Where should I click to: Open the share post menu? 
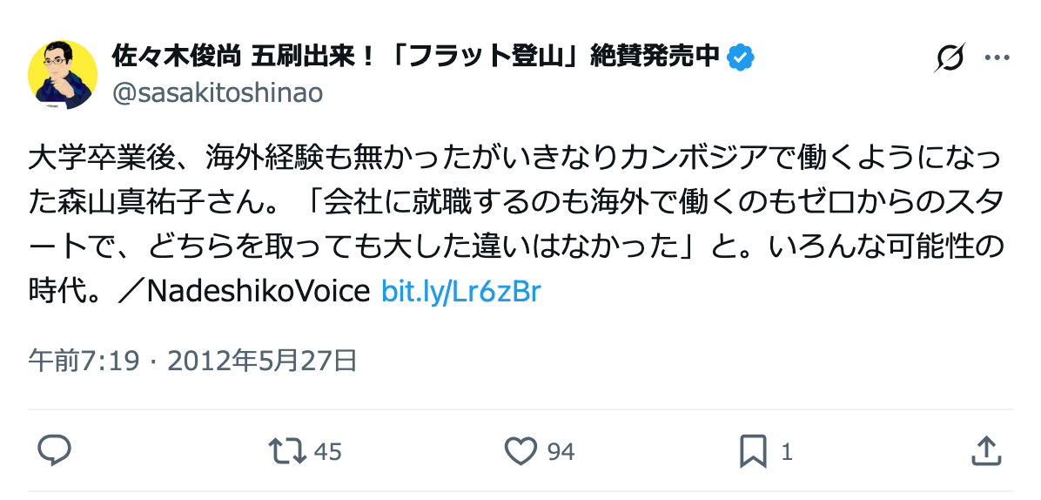tap(984, 451)
